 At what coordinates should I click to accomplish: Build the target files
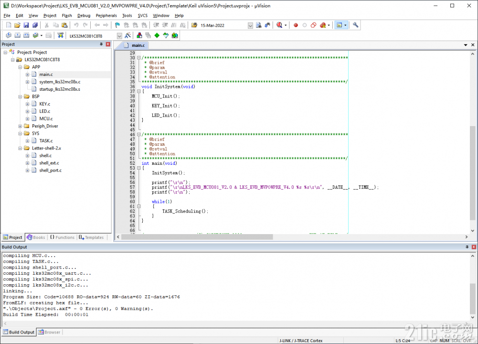[x=18, y=36]
